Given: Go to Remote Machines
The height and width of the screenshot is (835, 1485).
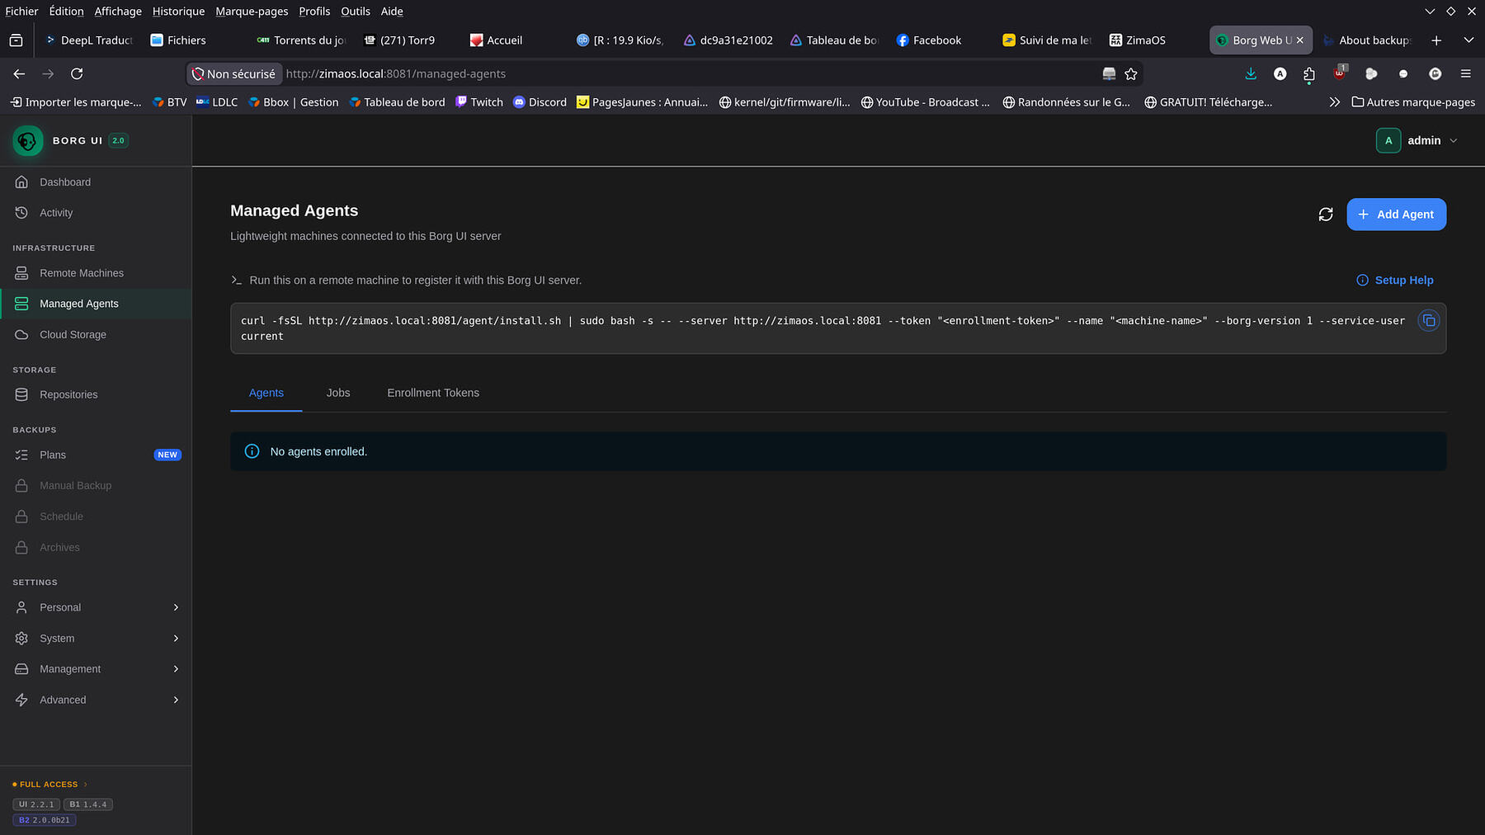Looking at the screenshot, I should click(x=96, y=273).
